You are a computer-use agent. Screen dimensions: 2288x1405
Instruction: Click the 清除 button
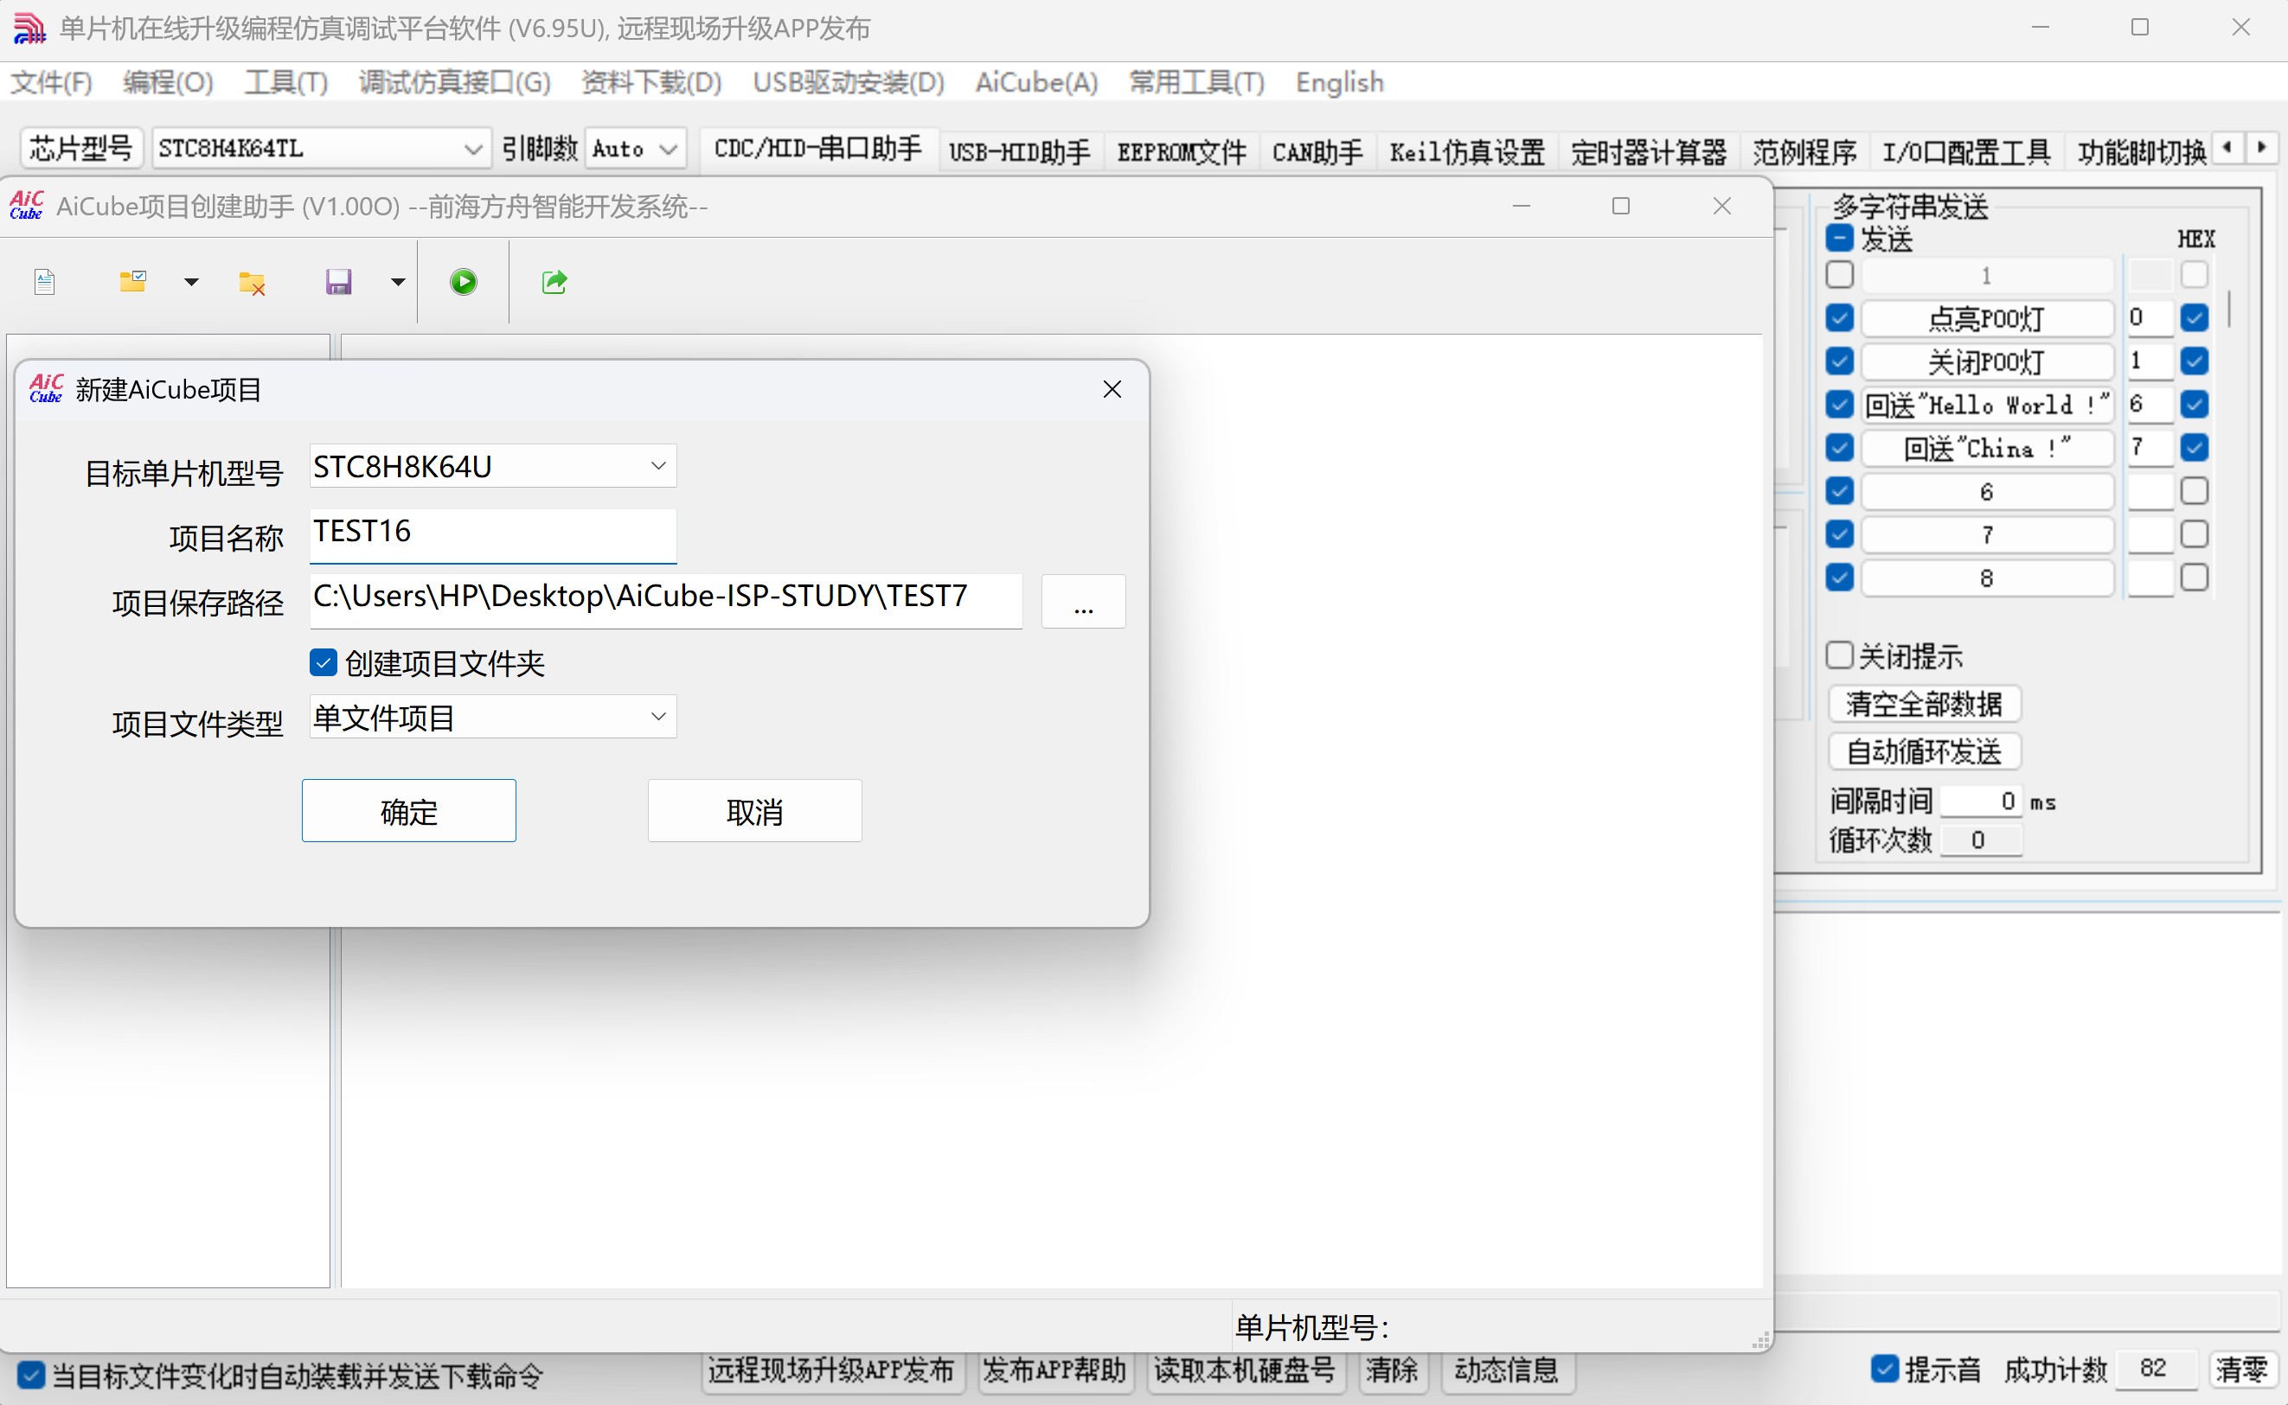pyautogui.click(x=1392, y=1370)
